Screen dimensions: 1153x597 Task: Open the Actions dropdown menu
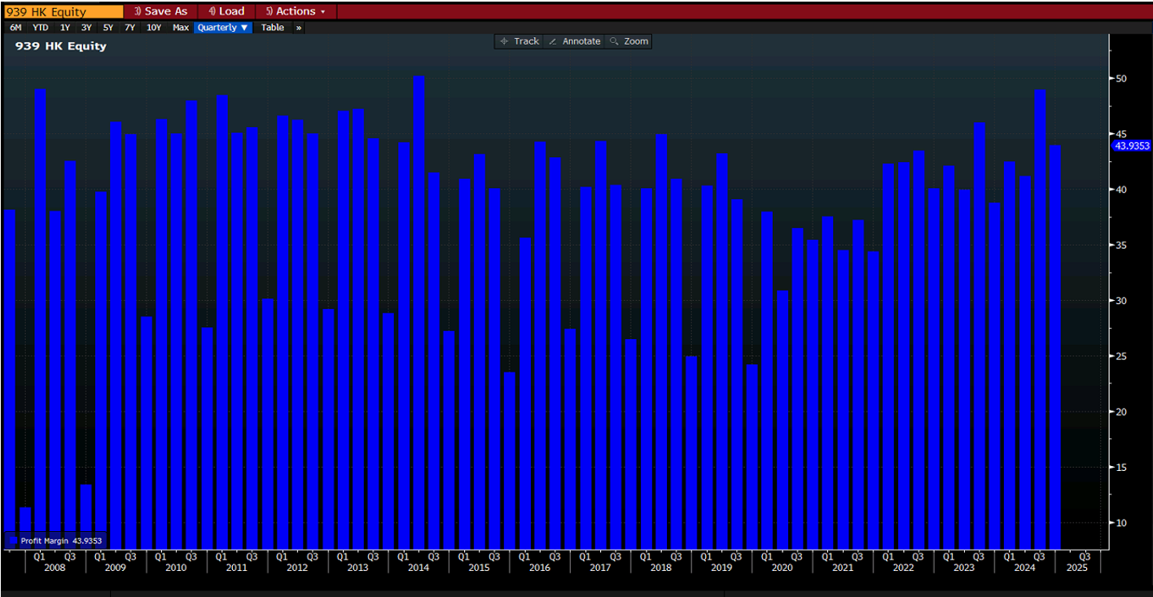[x=296, y=11]
